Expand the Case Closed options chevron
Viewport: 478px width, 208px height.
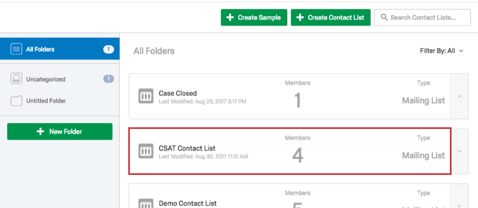click(459, 96)
